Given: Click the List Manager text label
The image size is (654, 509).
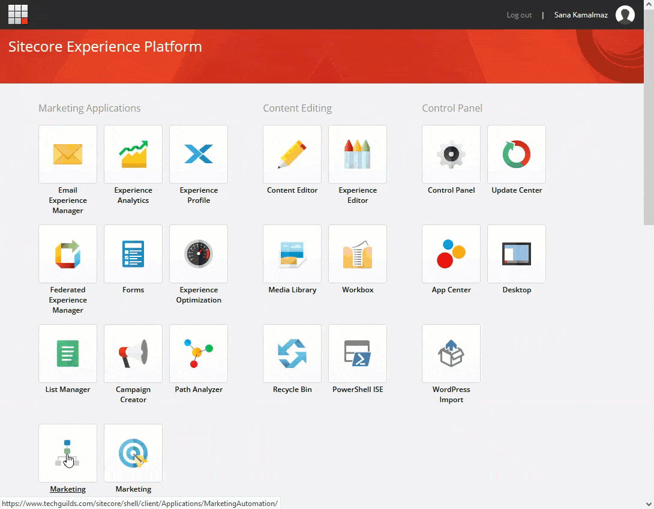Looking at the screenshot, I should coord(68,390).
